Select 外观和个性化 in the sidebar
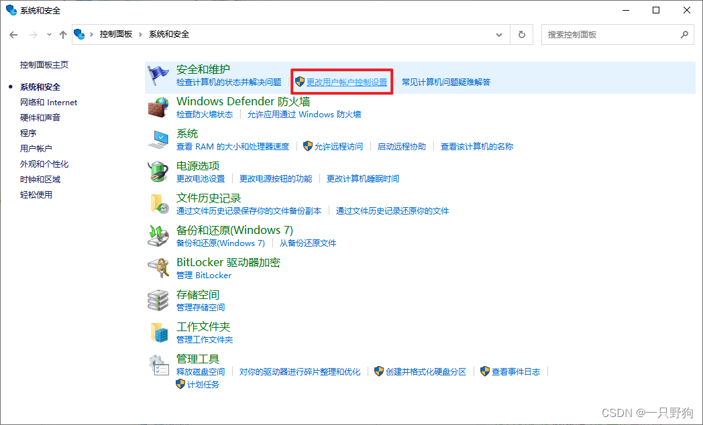The width and height of the screenshot is (703, 425). 44,164
